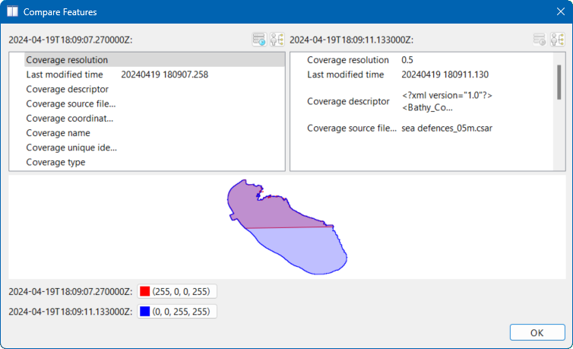Open the blue color picker (0, 0, 255, 255)
Image resolution: width=573 pixels, height=349 pixels.
[x=177, y=311]
